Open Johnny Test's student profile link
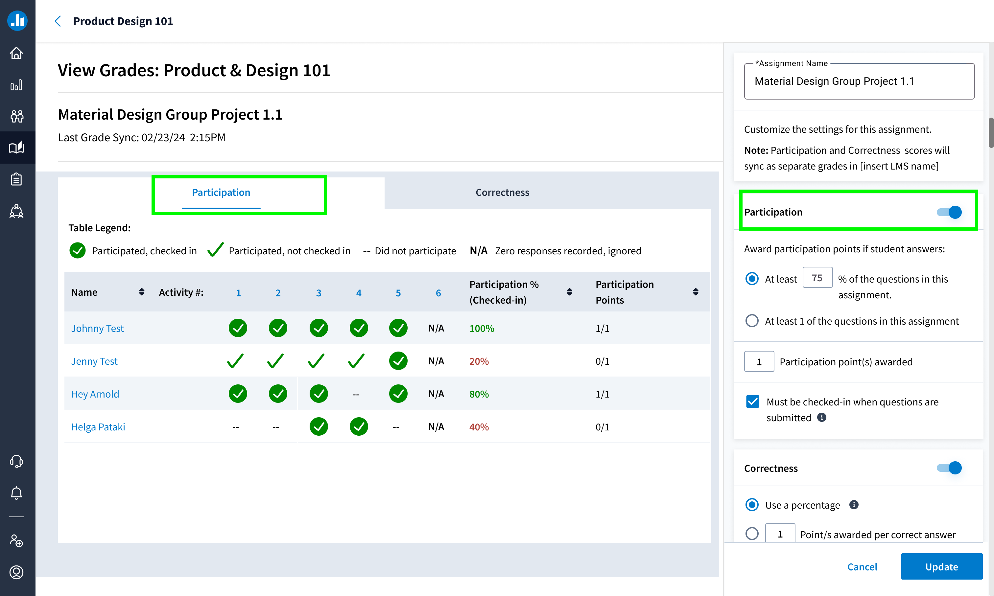This screenshot has height=596, width=994. pos(97,328)
